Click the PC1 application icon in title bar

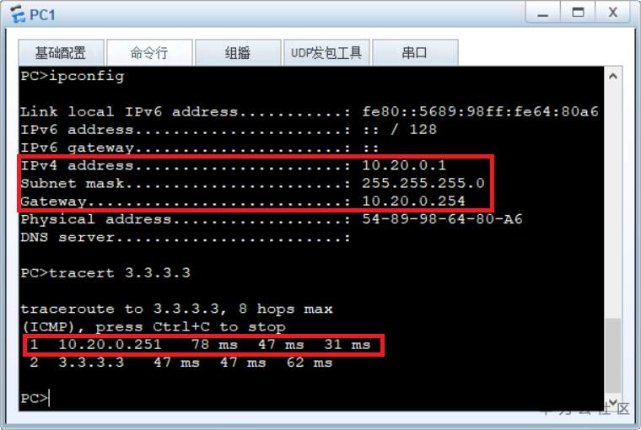(x=18, y=14)
